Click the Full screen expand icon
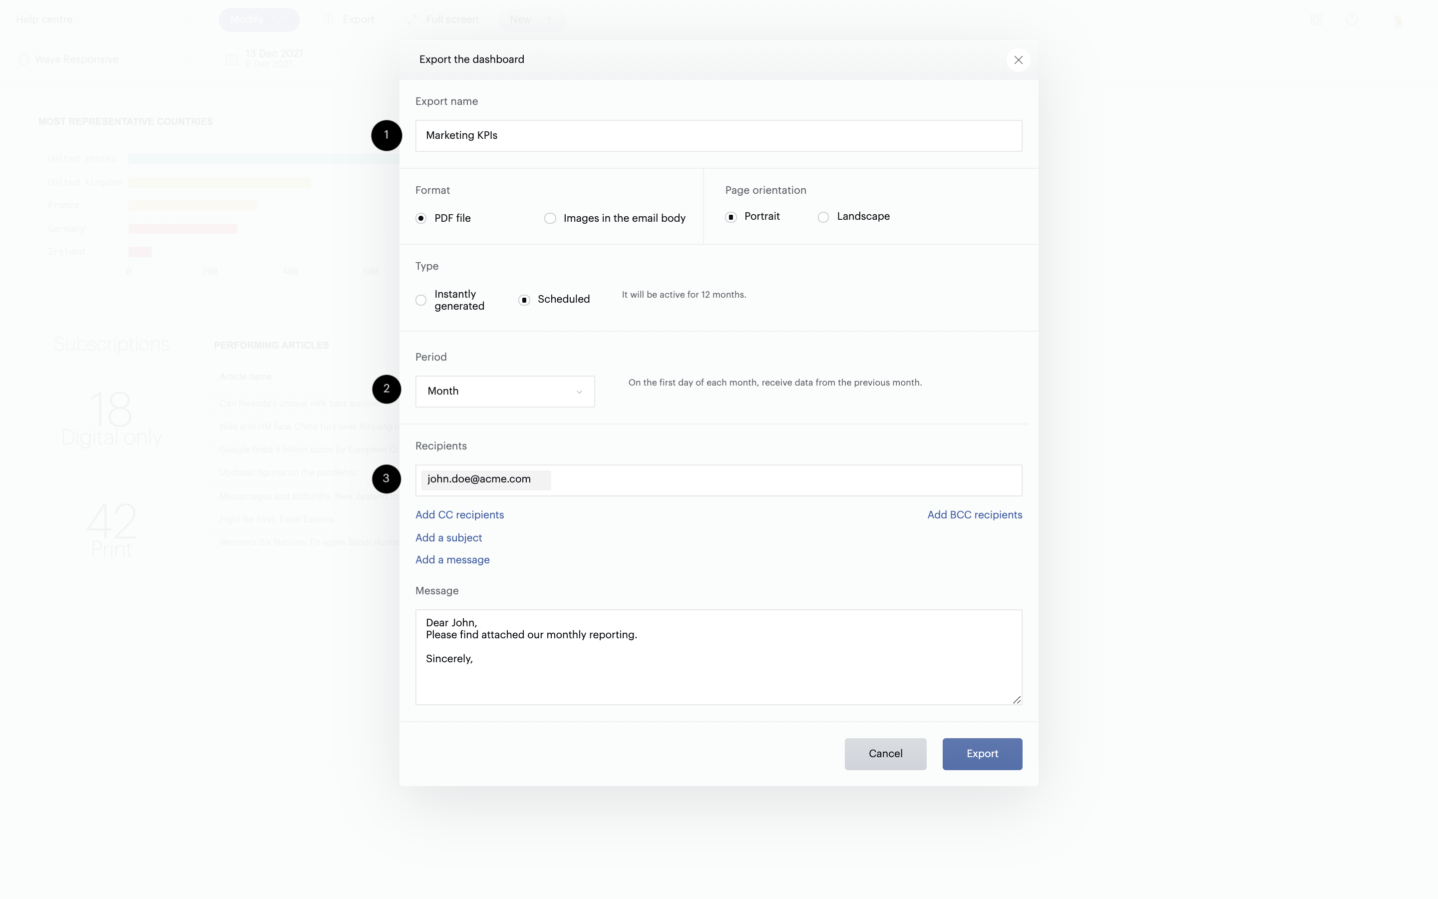 click(413, 18)
